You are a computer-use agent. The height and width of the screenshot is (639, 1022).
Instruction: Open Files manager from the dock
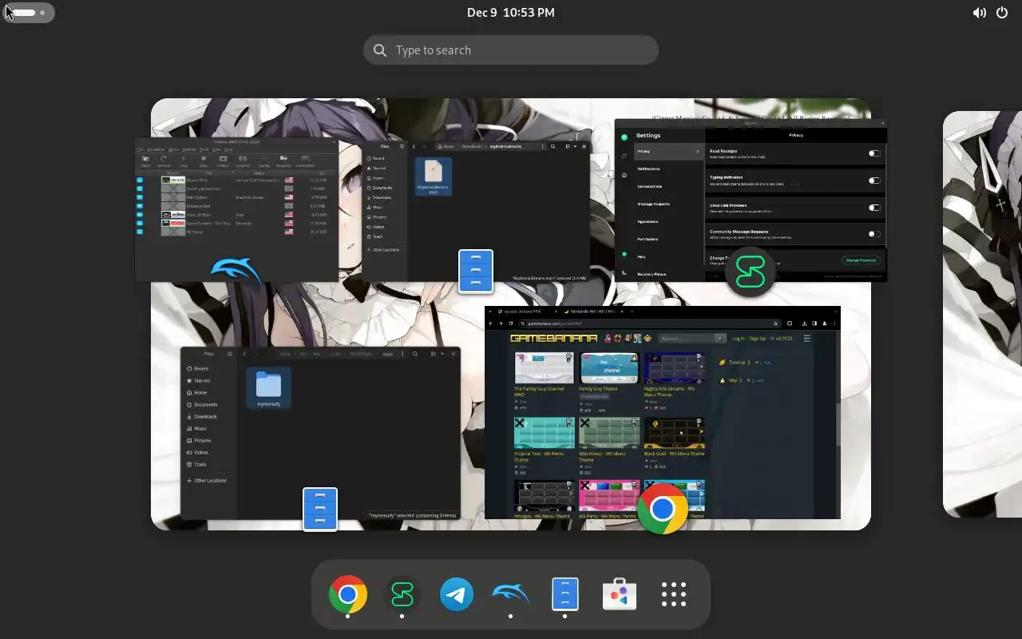pos(565,594)
